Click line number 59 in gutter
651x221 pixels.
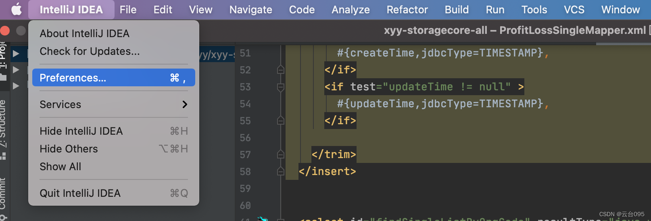(x=245, y=189)
